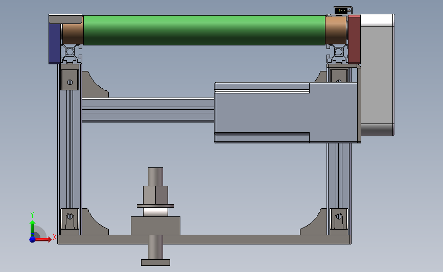Select the green roller cylinder
This screenshot has height=272, width=443.
(204, 30)
